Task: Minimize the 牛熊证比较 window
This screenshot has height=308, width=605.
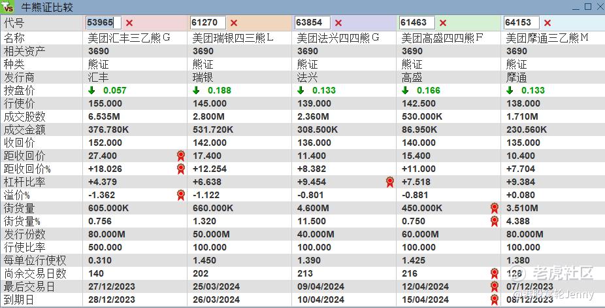Action: click(576, 7)
